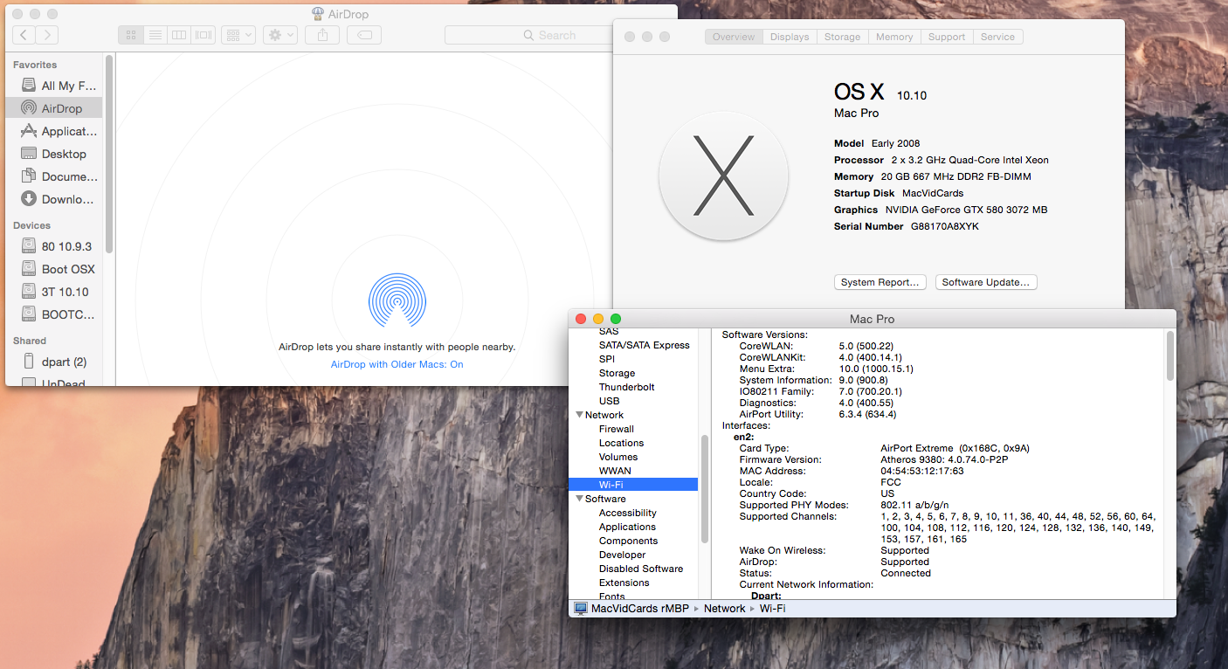Select Thunderbolt in System Report sidebar
1228x669 pixels.
pyautogui.click(x=626, y=387)
